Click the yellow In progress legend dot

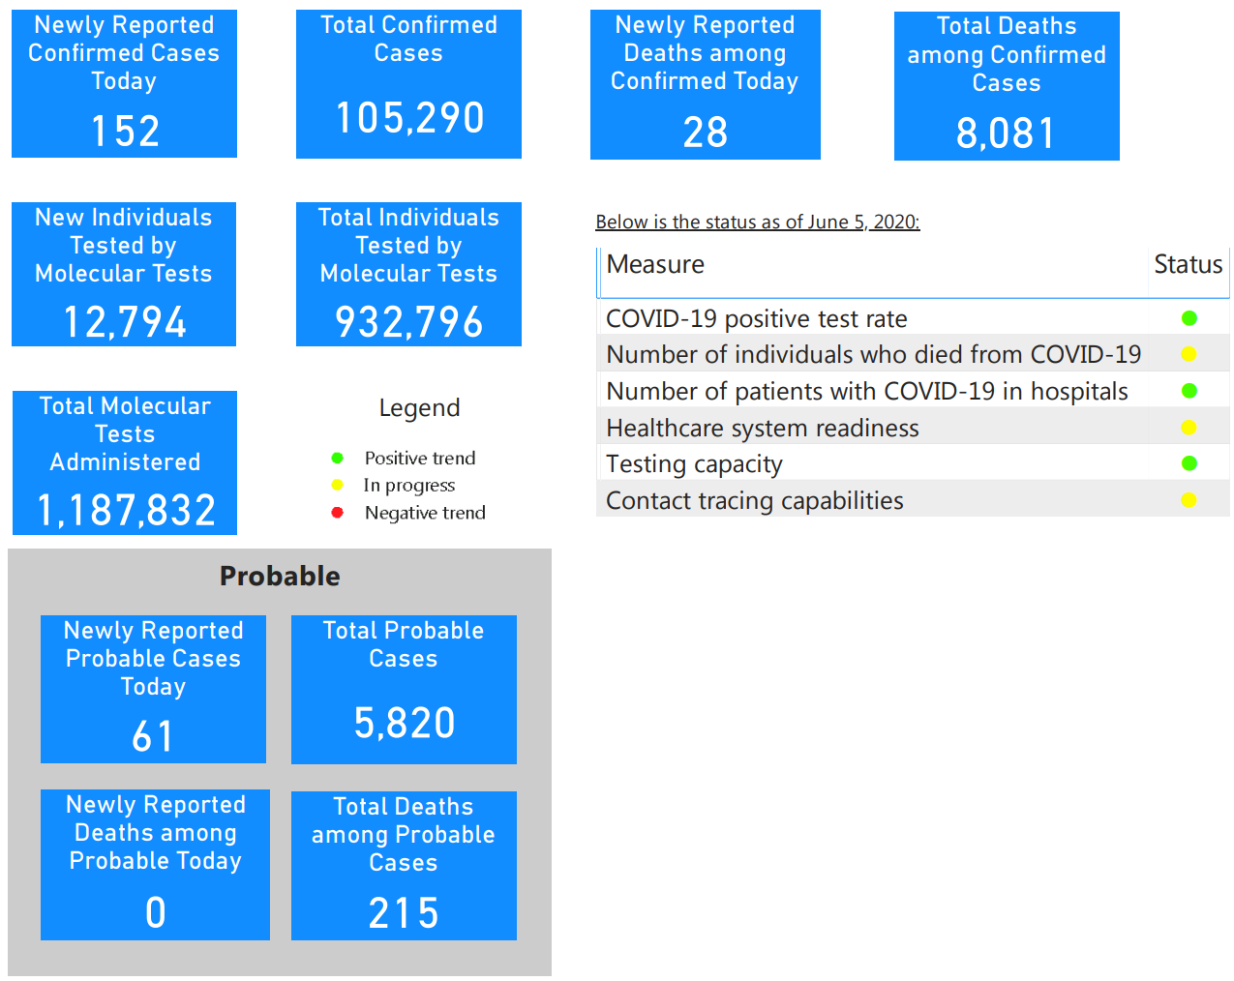click(x=337, y=485)
